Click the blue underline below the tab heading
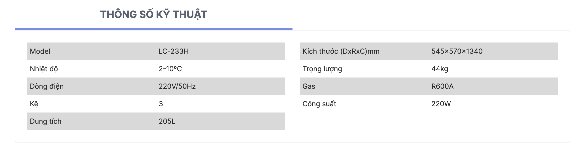This screenshot has width=582, height=156. 154,29
